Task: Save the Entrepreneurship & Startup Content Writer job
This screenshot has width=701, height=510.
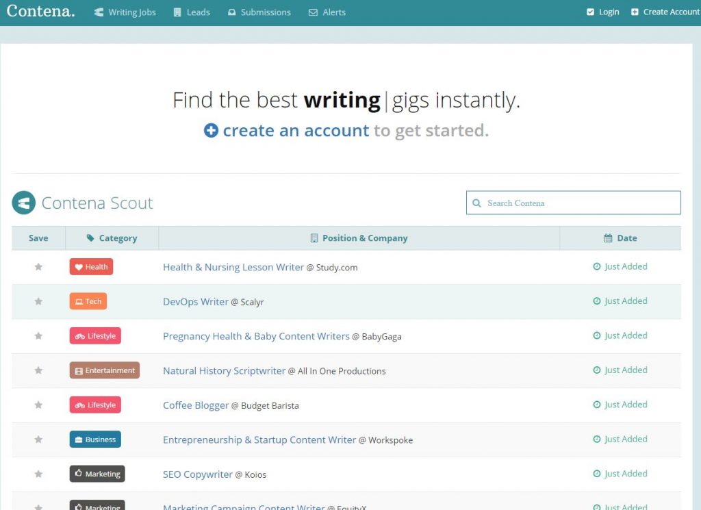Action: click(38, 439)
